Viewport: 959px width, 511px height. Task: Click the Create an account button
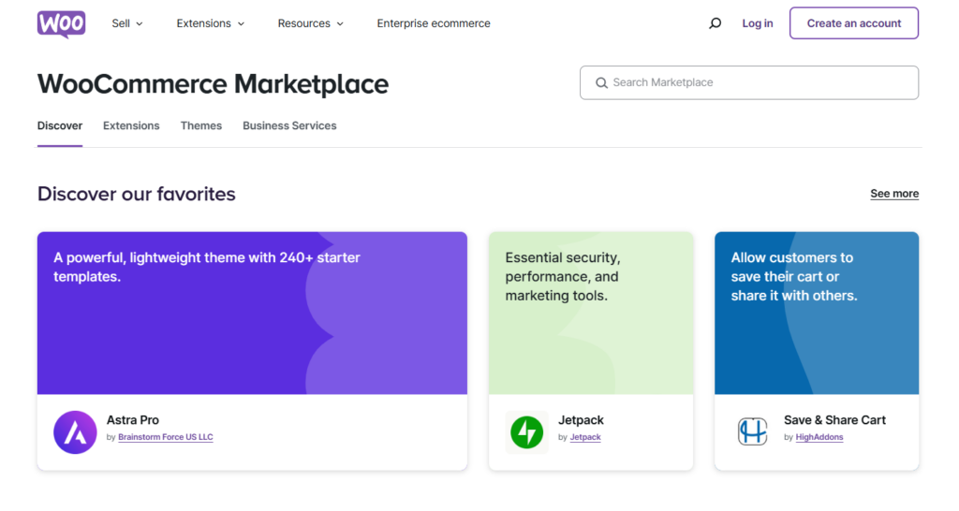(x=854, y=23)
